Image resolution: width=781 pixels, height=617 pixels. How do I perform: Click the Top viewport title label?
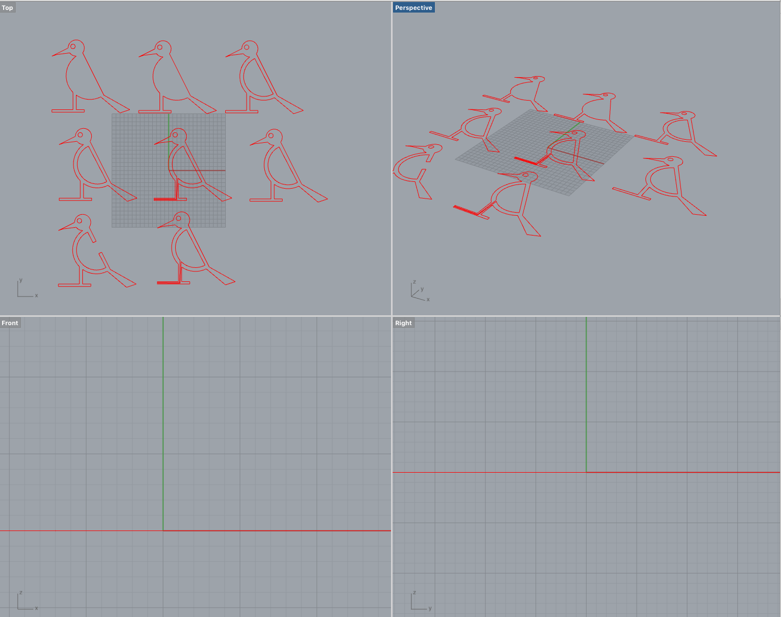coord(7,8)
